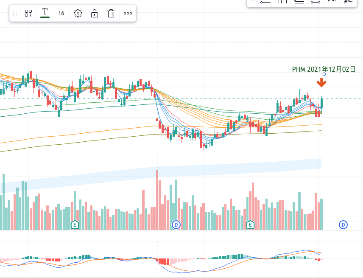Toggle the lock icon for the drawing
The image size is (363, 278).
95,13
